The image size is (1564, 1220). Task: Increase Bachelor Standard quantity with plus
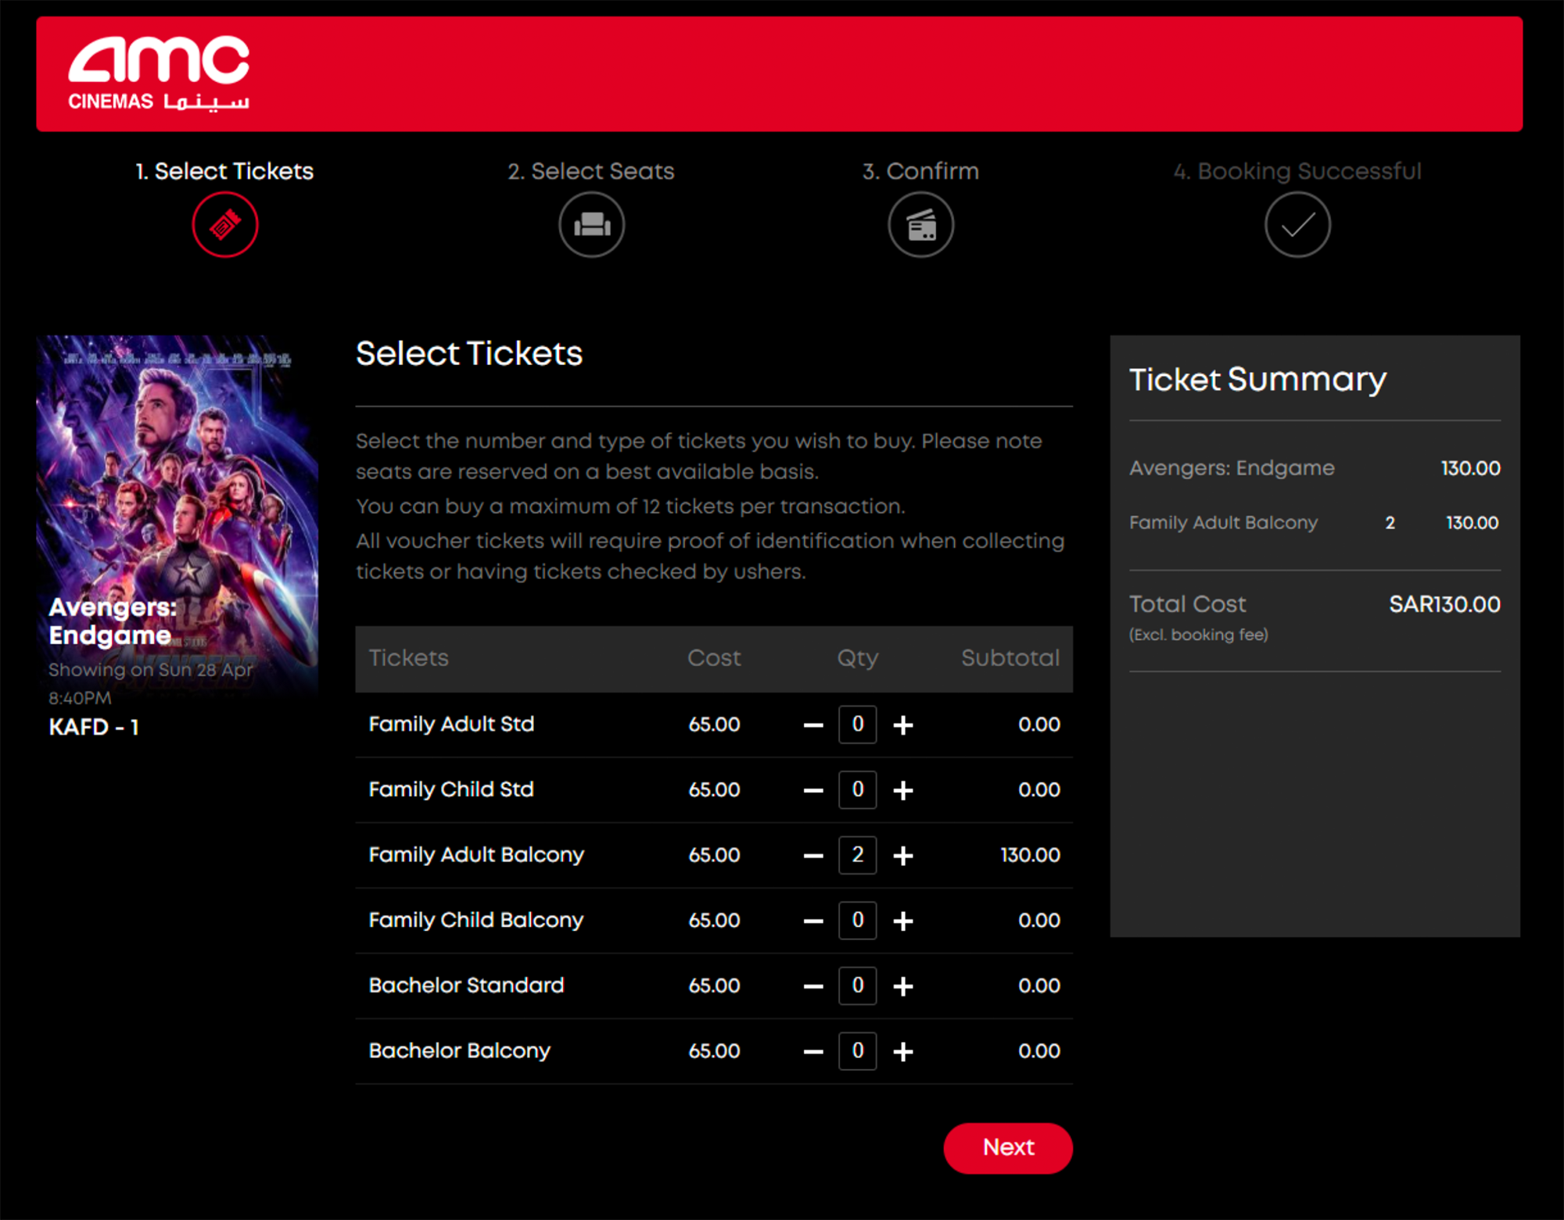tap(903, 986)
